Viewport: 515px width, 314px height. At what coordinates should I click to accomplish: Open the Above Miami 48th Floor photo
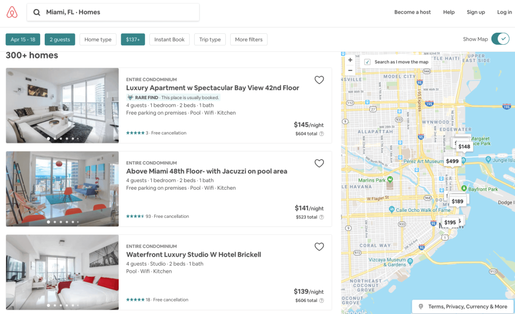point(62,189)
